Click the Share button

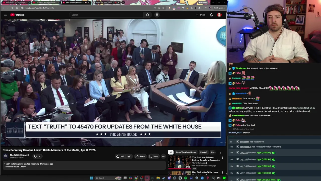[140, 156]
